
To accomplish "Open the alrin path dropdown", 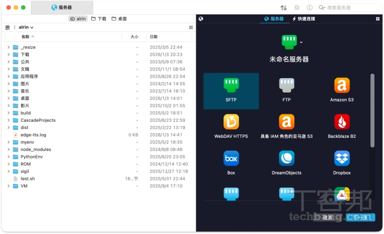I will (x=26, y=27).
